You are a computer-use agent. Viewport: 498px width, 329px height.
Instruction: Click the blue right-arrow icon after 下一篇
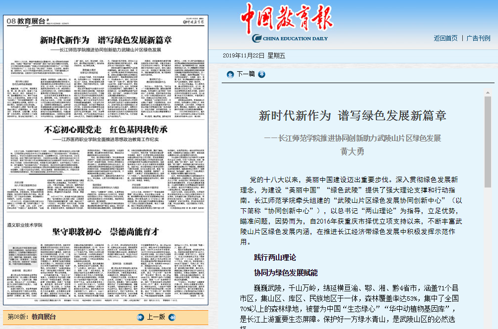(262, 74)
